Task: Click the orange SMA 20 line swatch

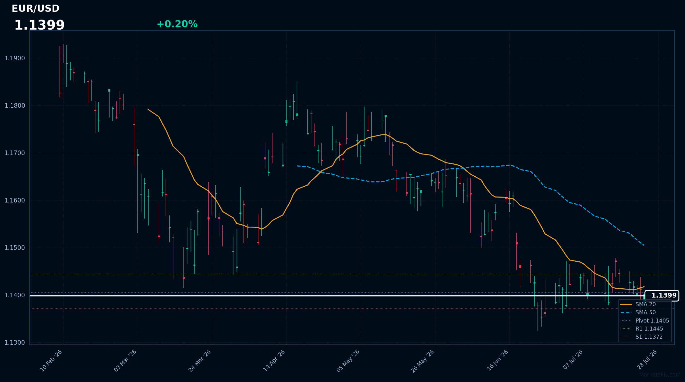Action: [x=626, y=304]
